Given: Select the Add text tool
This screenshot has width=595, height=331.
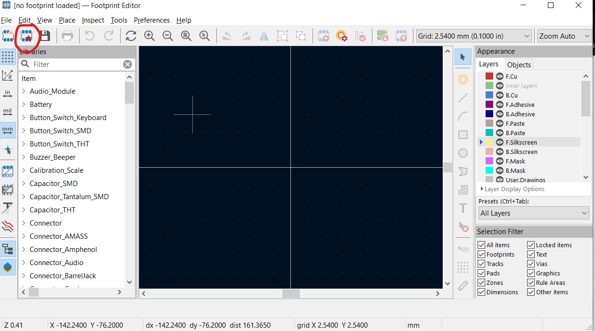Looking at the screenshot, I should click(x=463, y=208).
